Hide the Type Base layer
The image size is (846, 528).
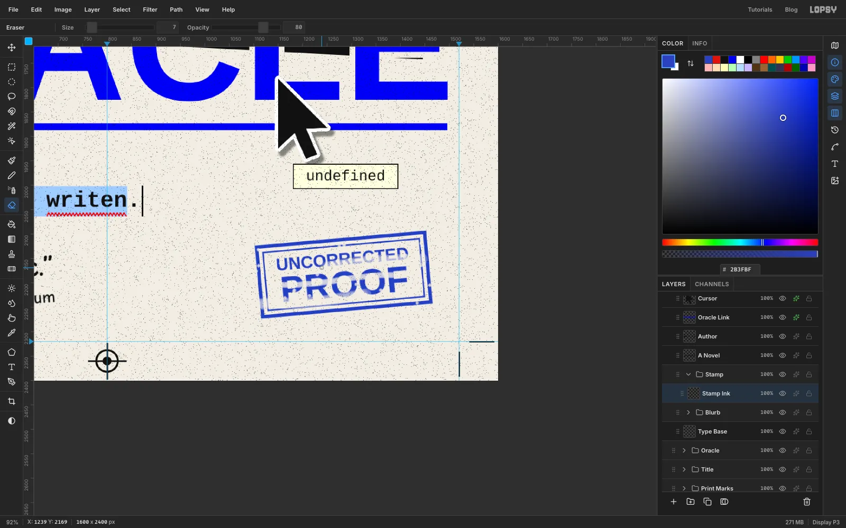(783, 431)
